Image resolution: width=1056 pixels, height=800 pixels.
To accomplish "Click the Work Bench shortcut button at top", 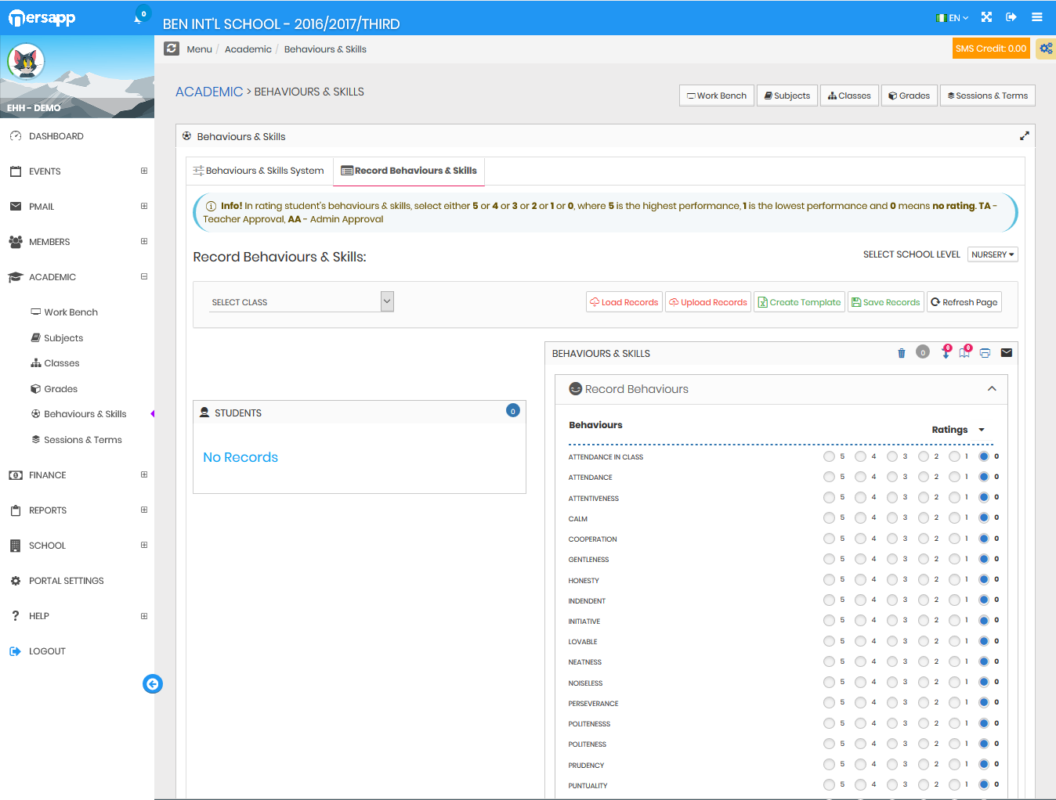I will click(x=717, y=95).
